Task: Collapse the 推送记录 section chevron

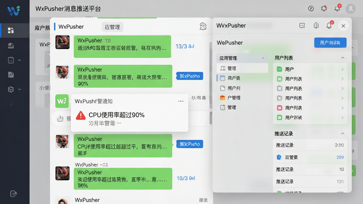Action: (x=343, y=134)
